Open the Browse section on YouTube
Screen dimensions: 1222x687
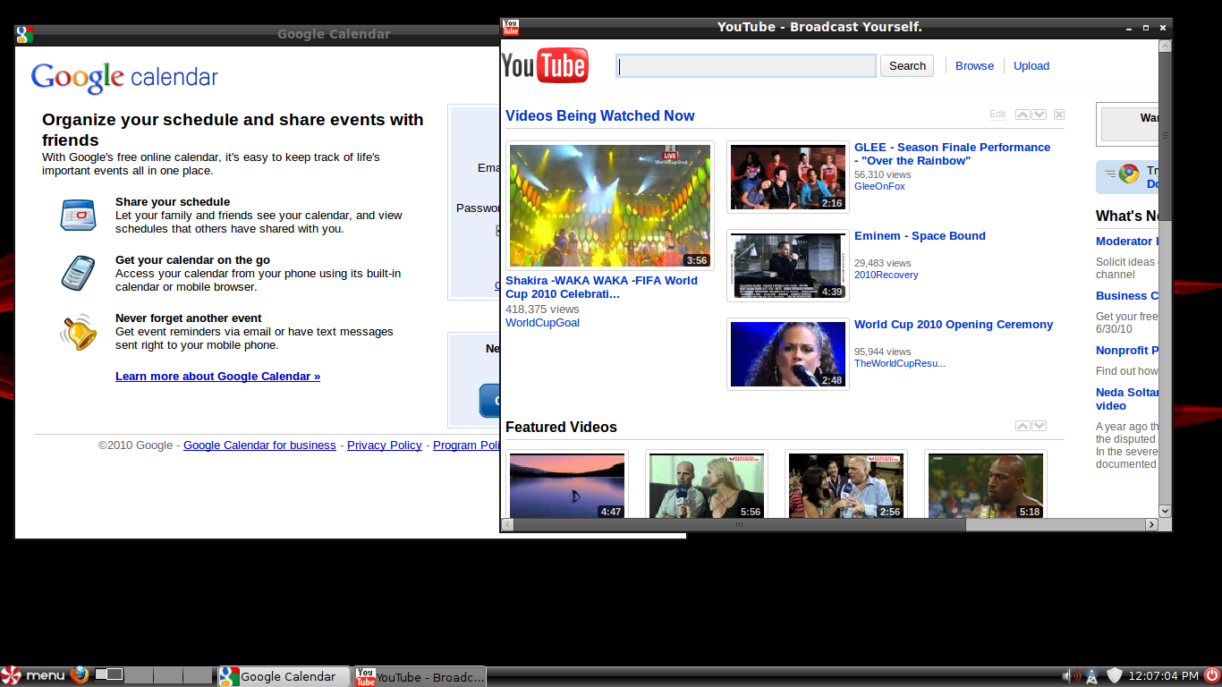point(974,65)
